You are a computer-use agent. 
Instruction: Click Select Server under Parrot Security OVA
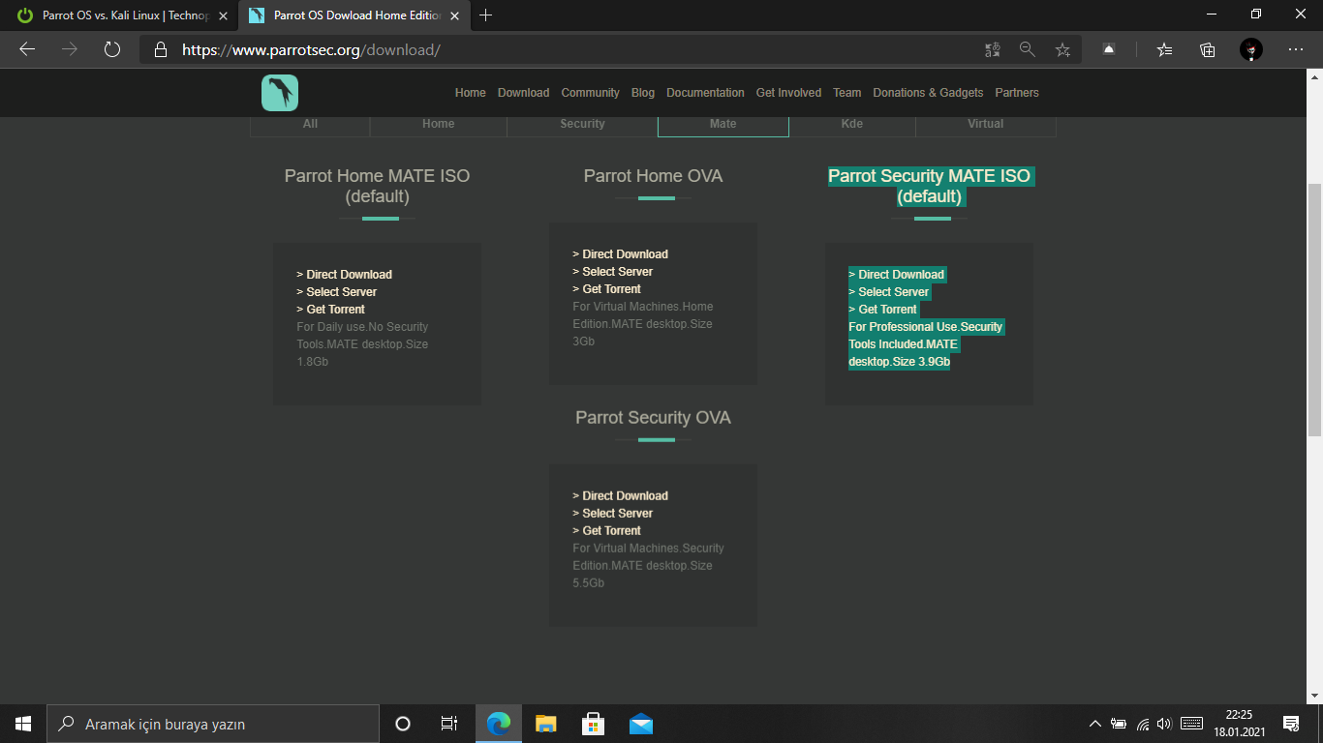pos(613,514)
